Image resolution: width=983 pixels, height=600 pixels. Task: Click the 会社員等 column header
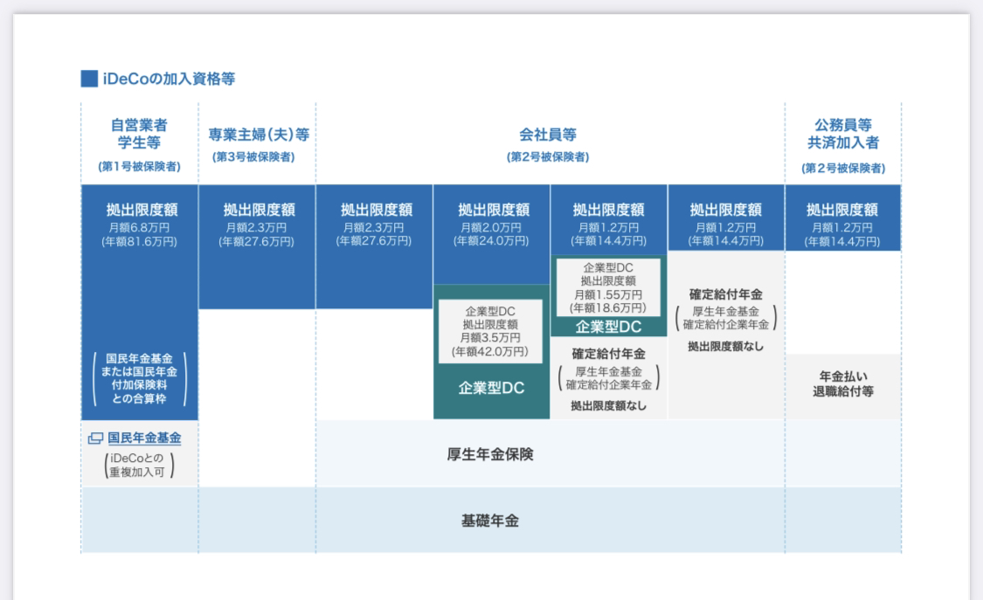(x=548, y=134)
